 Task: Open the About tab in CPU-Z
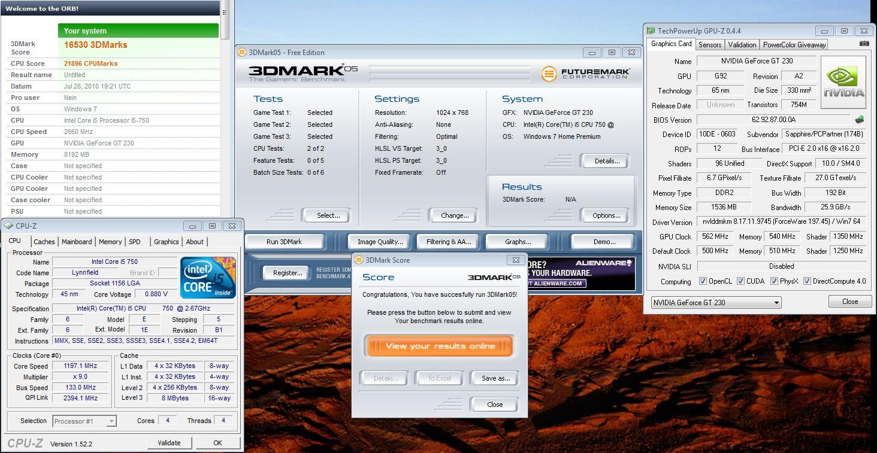(195, 242)
